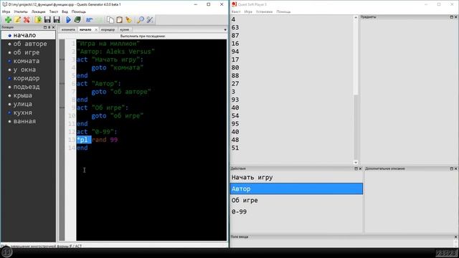
Task: Select location 'подьезд' in the list
Action: (x=28, y=87)
